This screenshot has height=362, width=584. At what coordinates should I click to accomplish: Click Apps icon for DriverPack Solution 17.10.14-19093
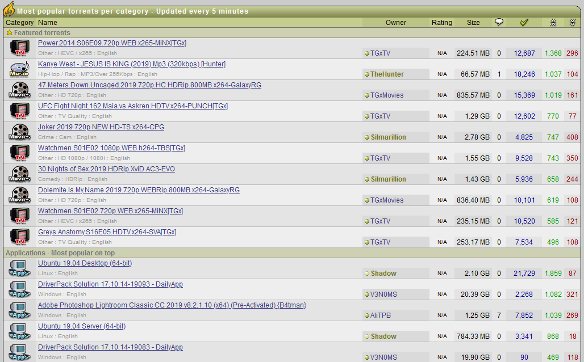point(19,289)
